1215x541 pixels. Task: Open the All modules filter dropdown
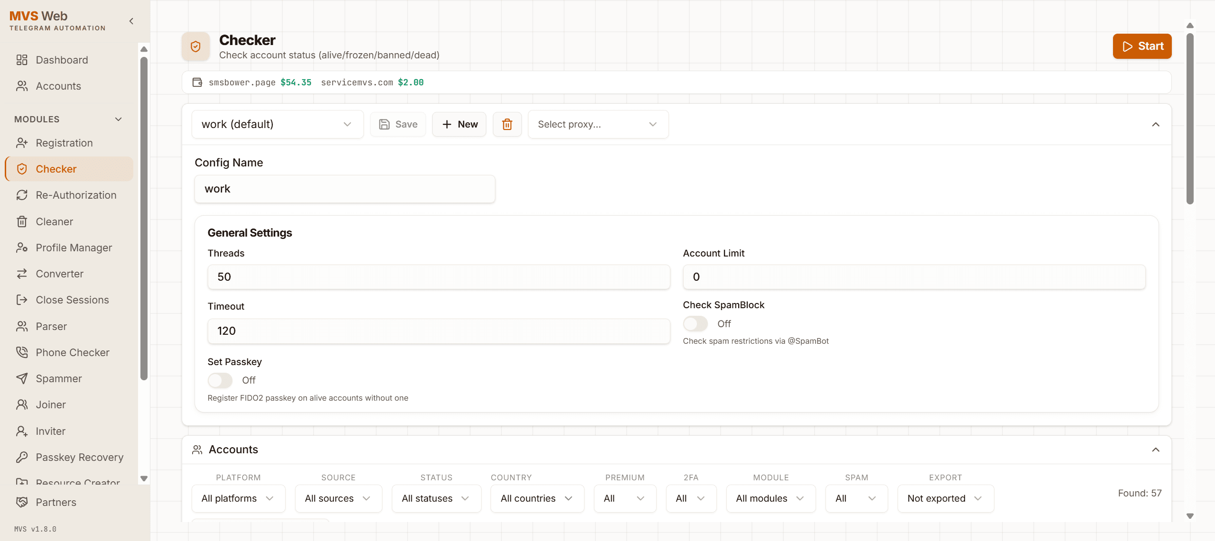771,498
